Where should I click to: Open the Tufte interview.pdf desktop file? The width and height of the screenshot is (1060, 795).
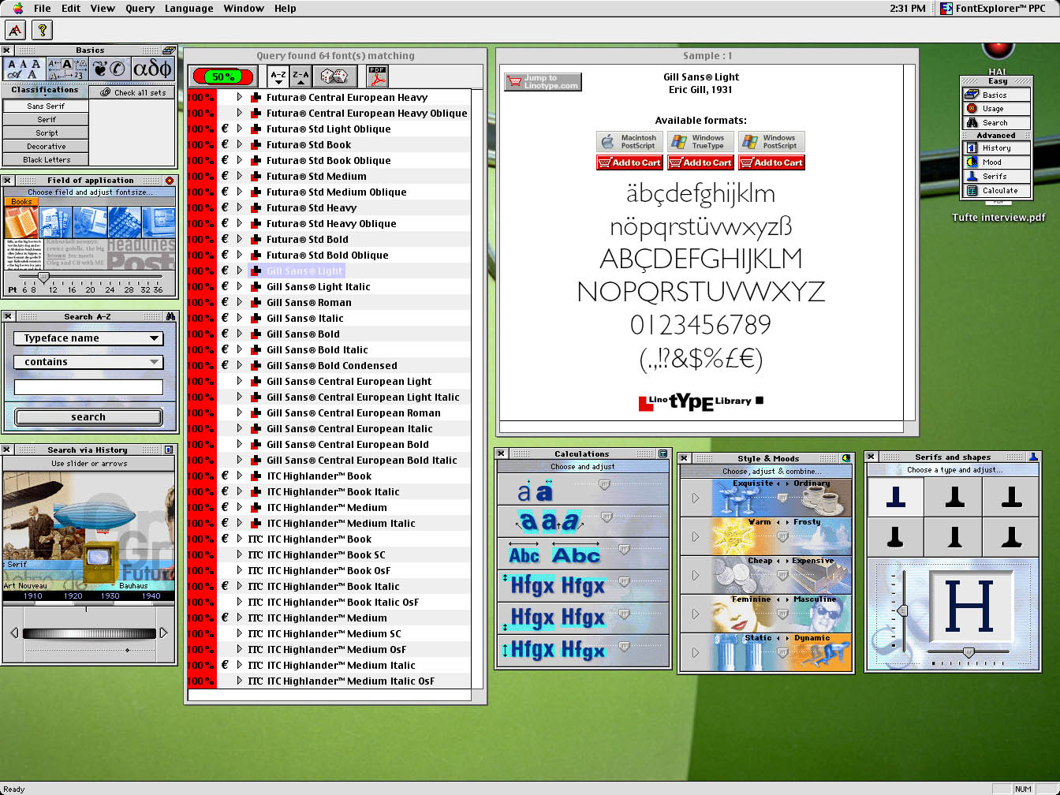coord(998,218)
